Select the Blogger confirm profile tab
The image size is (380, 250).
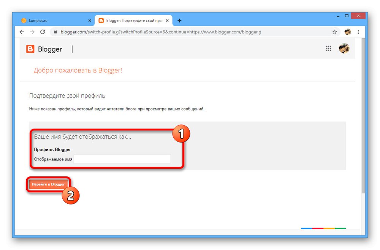coord(133,20)
